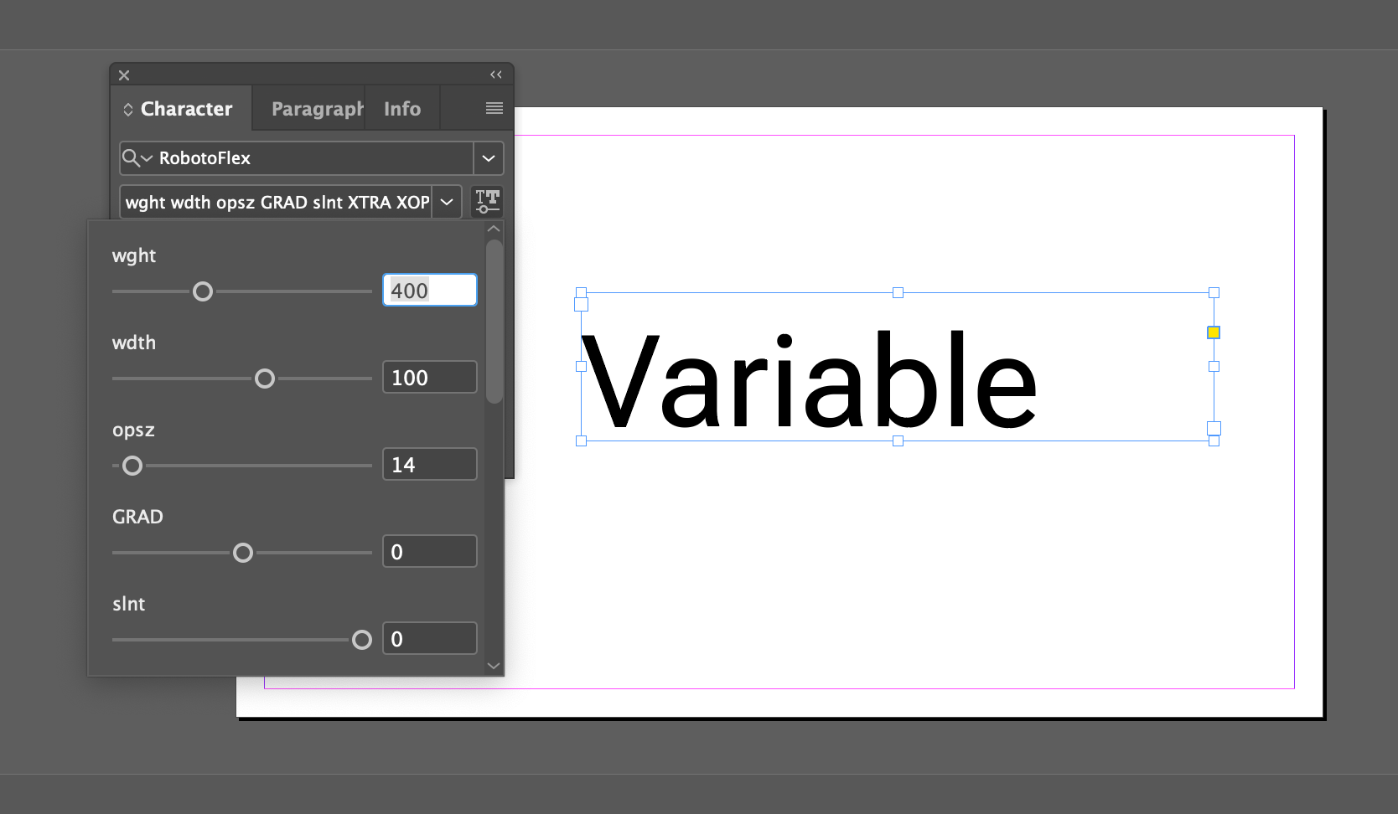Click the text frame in-port box
Viewport: 1398px width, 814px height.
tap(581, 304)
